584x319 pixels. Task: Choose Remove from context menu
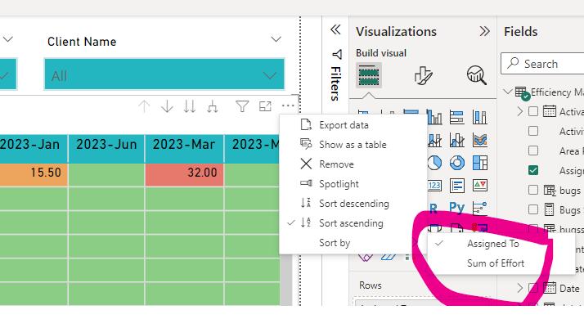pyautogui.click(x=353, y=164)
